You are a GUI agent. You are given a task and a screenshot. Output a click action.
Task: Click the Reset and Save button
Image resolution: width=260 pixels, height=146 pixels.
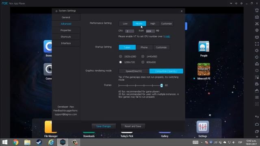coord(133,126)
